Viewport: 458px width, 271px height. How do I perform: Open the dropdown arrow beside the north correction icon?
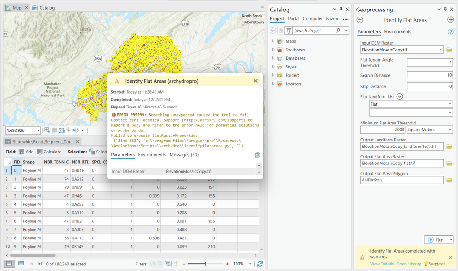(83, 130)
